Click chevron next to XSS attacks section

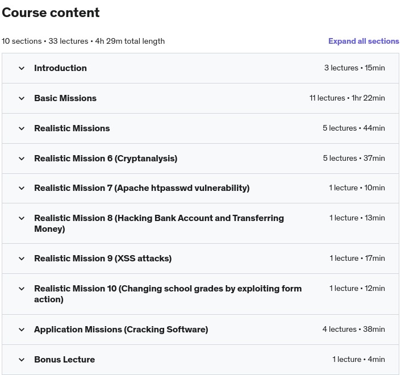point(22,259)
